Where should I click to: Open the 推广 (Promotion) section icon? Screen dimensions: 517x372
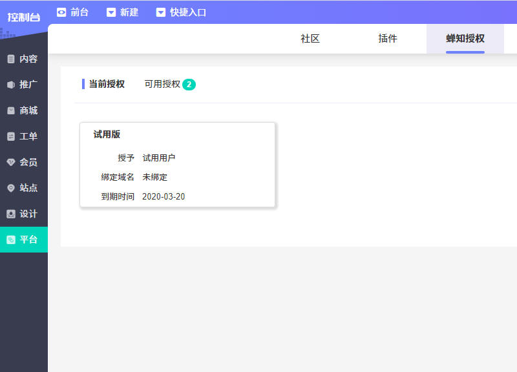pyautogui.click(x=10, y=85)
